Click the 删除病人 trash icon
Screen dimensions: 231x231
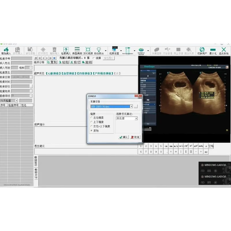[54, 51]
